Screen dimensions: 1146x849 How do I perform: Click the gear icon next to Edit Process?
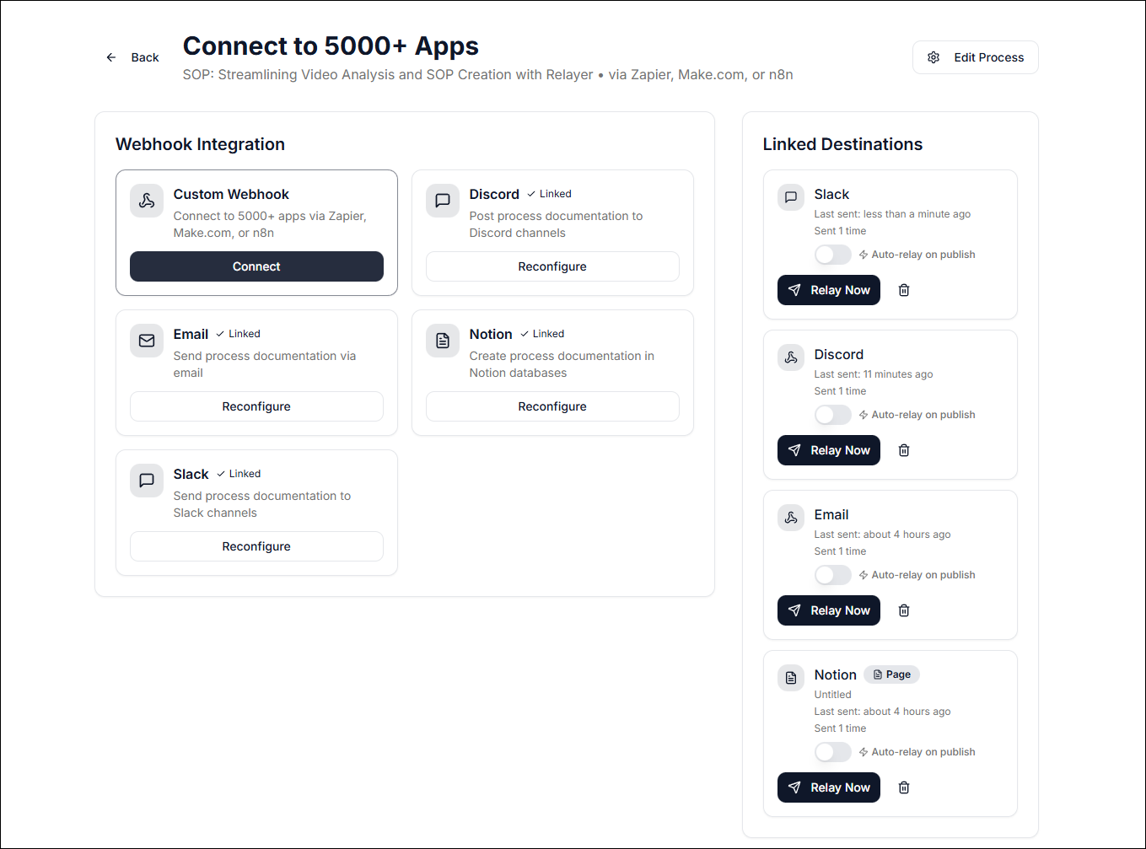(933, 56)
